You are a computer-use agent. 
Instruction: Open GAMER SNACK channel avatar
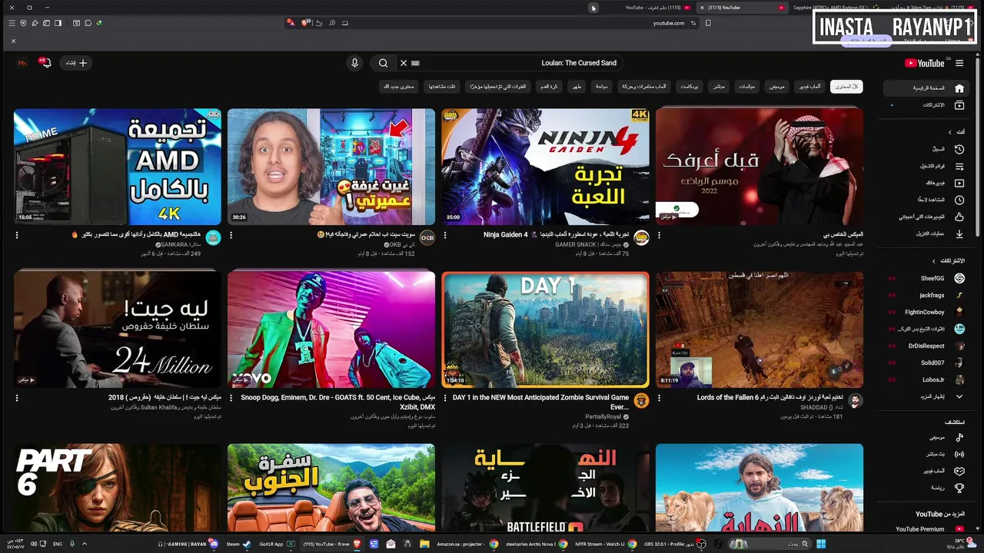pos(641,238)
